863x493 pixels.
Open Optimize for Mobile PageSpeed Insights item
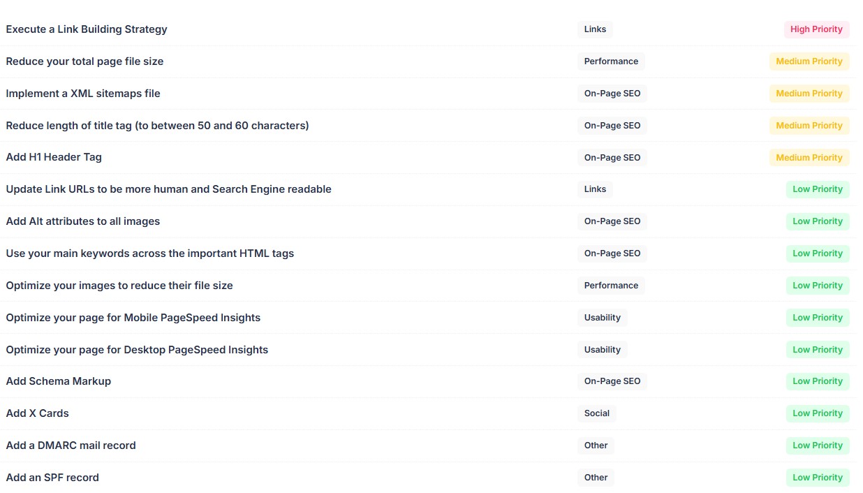coord(133,318)
